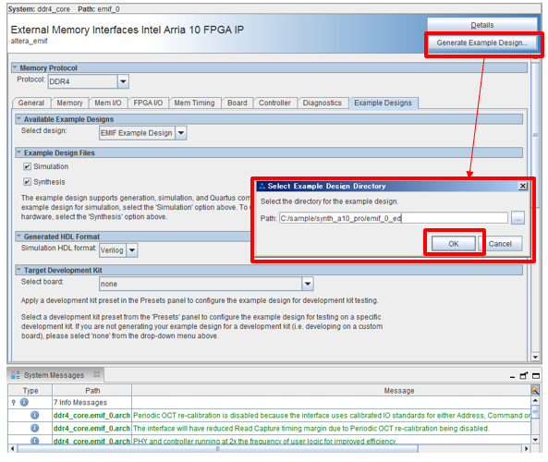Switch to the Board tab
The height and width of the screenshot is (462, 548).
click(x=237, y=103)
